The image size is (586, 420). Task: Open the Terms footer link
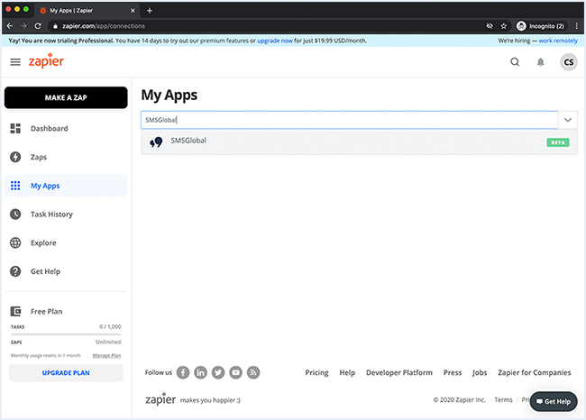click(x=503, y=400)
